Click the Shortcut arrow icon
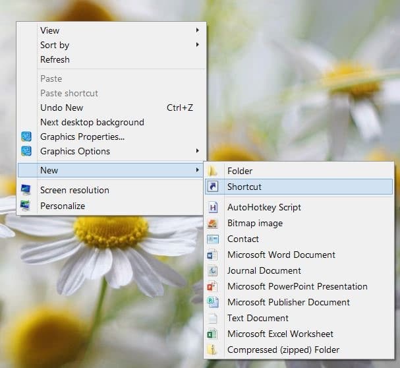The image size is (400, 368). (x=213, y=187)
